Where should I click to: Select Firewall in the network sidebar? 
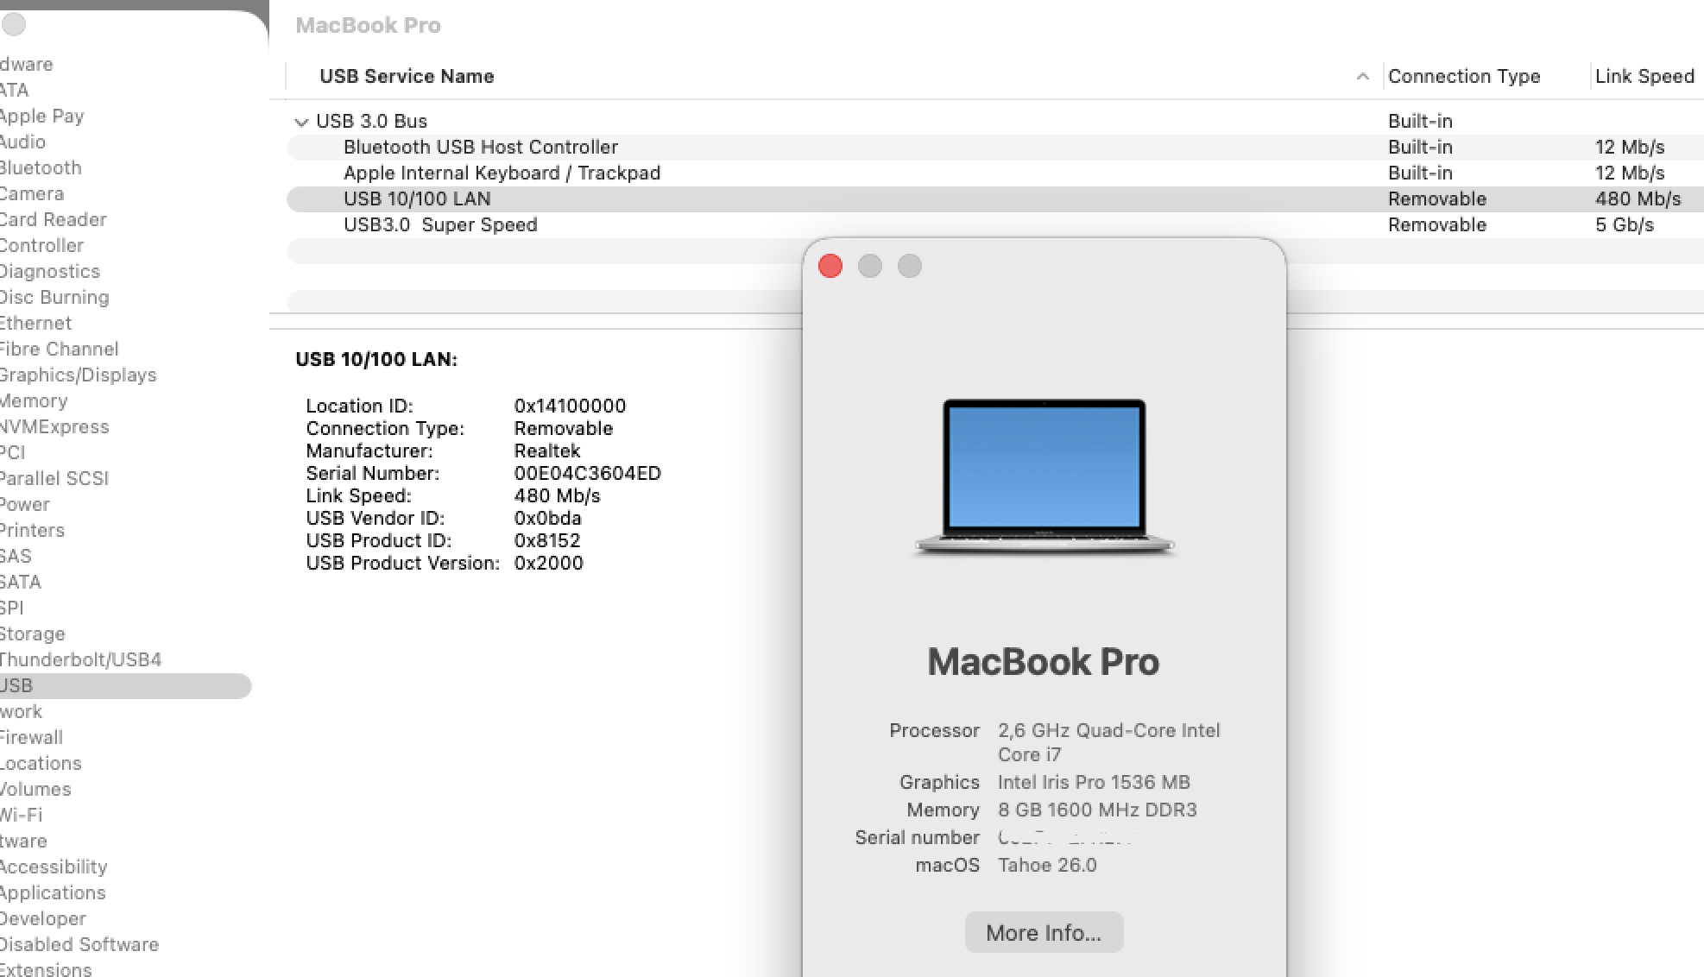coord(31,738)
